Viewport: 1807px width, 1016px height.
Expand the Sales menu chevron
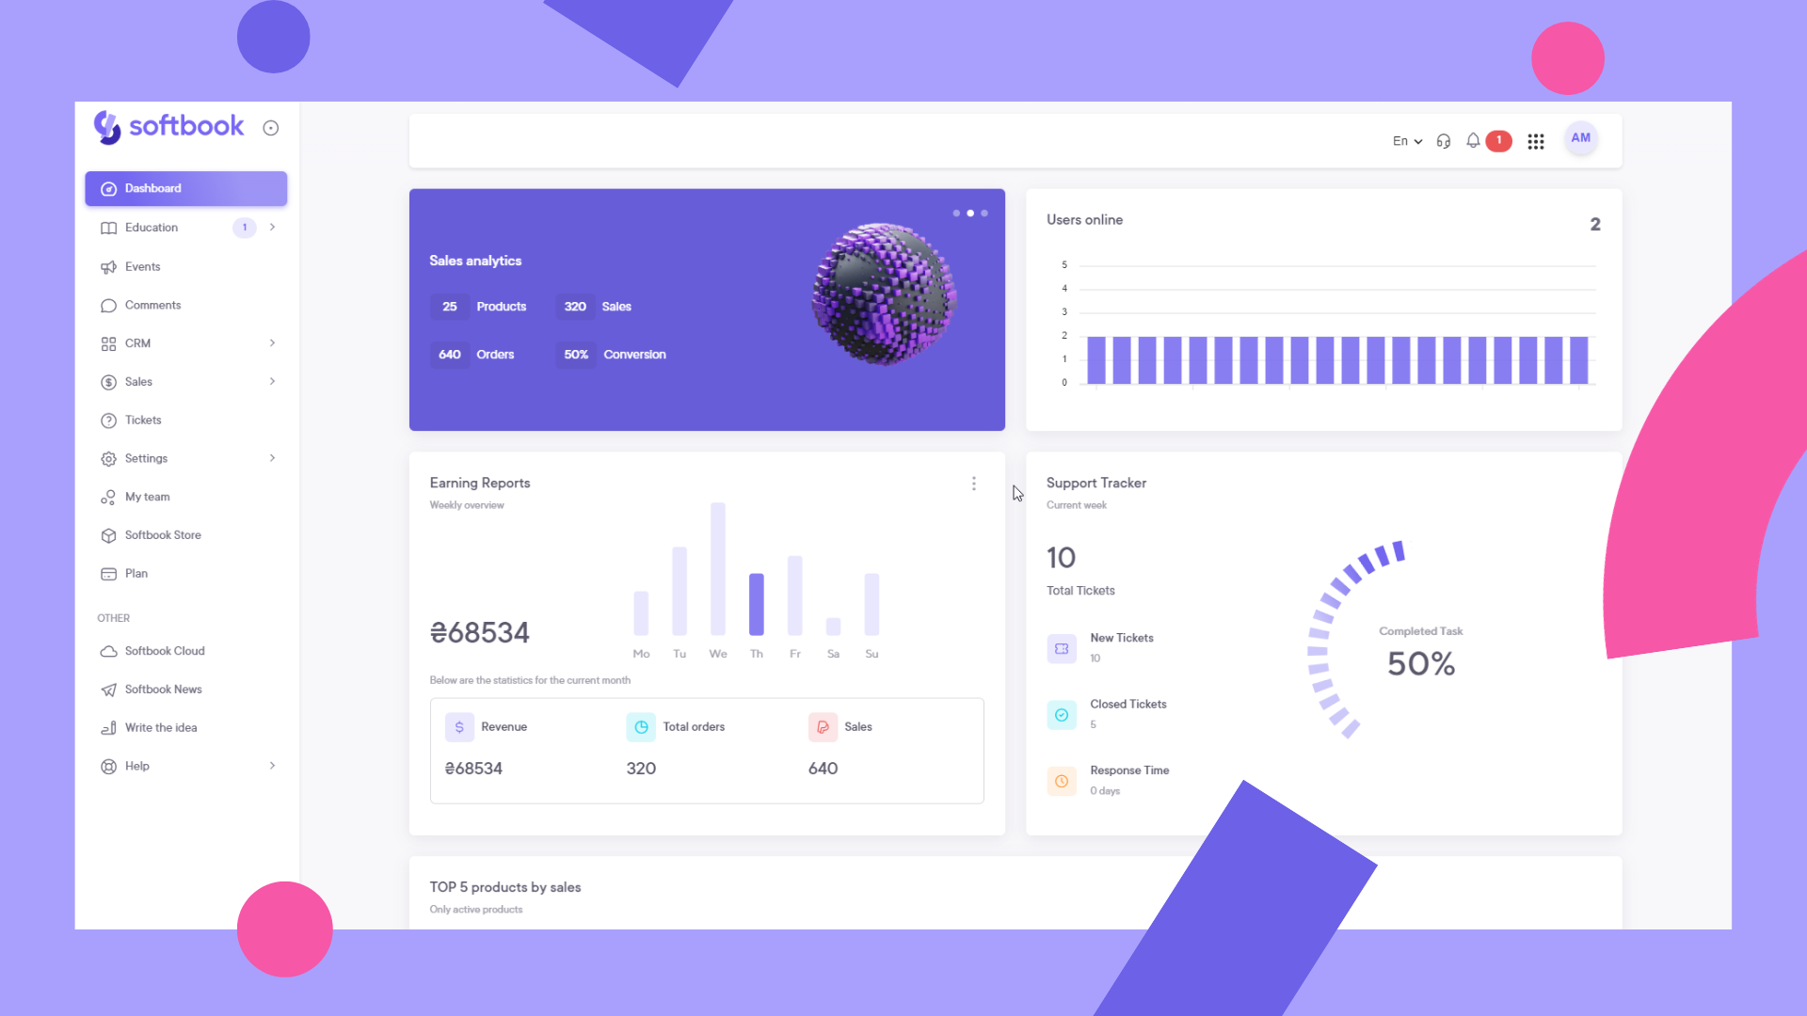tap(273, 381)
